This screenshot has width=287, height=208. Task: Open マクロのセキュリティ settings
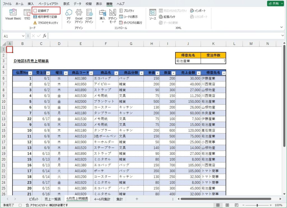(x=46, y=23)
